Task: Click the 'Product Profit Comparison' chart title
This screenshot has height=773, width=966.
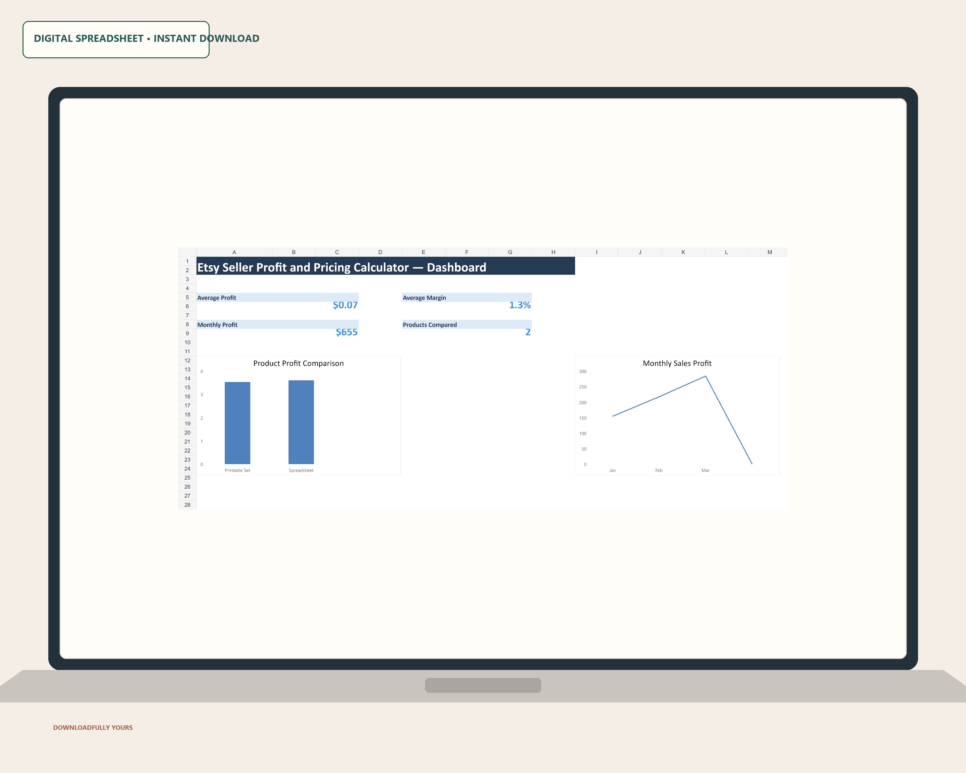Action: click(298, 363)
